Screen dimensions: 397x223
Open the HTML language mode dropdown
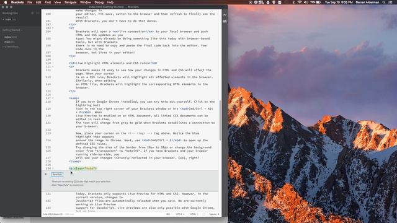[x=194, y=214]
